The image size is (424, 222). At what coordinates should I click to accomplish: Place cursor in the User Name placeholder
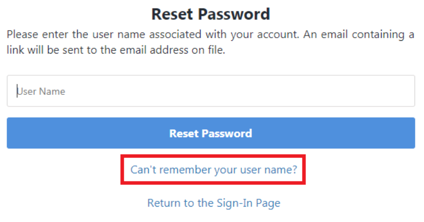pos(42,91)
